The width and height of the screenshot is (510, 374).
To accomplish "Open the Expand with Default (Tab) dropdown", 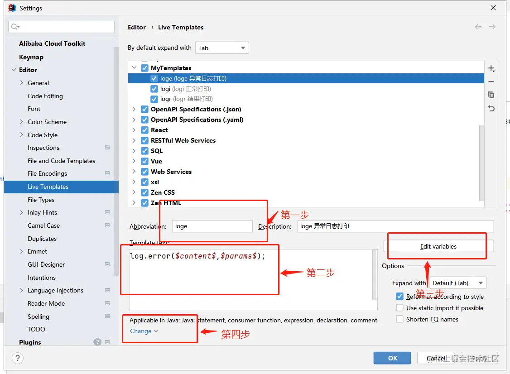I will click(458, 283).
